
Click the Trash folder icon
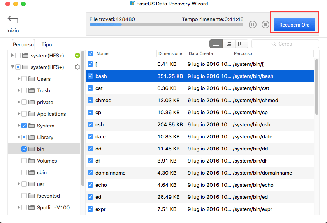[32, 90]
